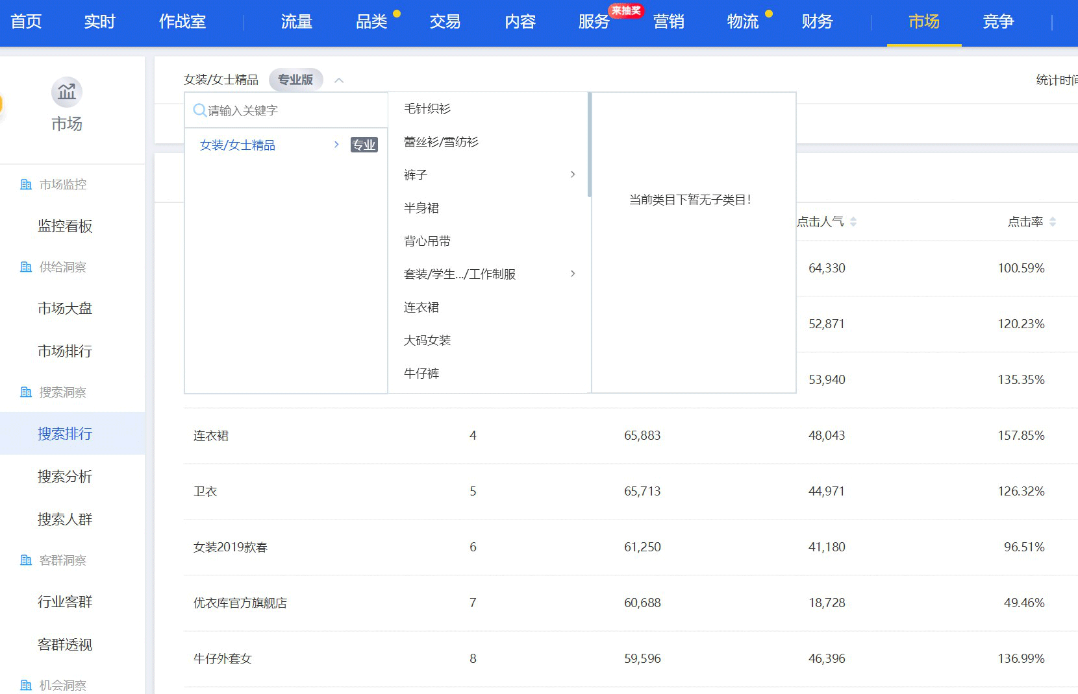Focus the 请输入关键字 search field
Screen dimensions: 1078x694
pyautogui.click(x=292, y=110)
